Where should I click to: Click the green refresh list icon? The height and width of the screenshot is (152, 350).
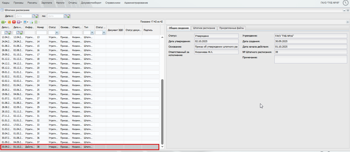36,22
